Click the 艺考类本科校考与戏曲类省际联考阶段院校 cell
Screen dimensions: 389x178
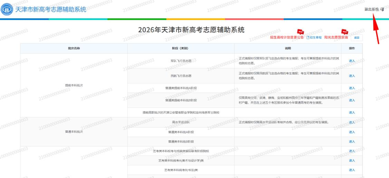point(181,151)
